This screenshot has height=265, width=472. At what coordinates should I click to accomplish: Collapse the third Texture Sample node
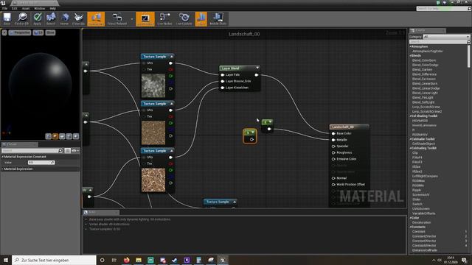tap(172, 151)
